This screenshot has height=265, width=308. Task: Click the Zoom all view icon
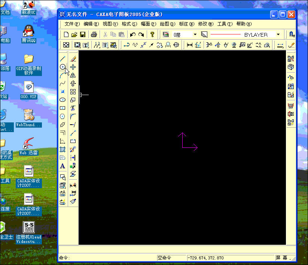(x=66, y=45)
